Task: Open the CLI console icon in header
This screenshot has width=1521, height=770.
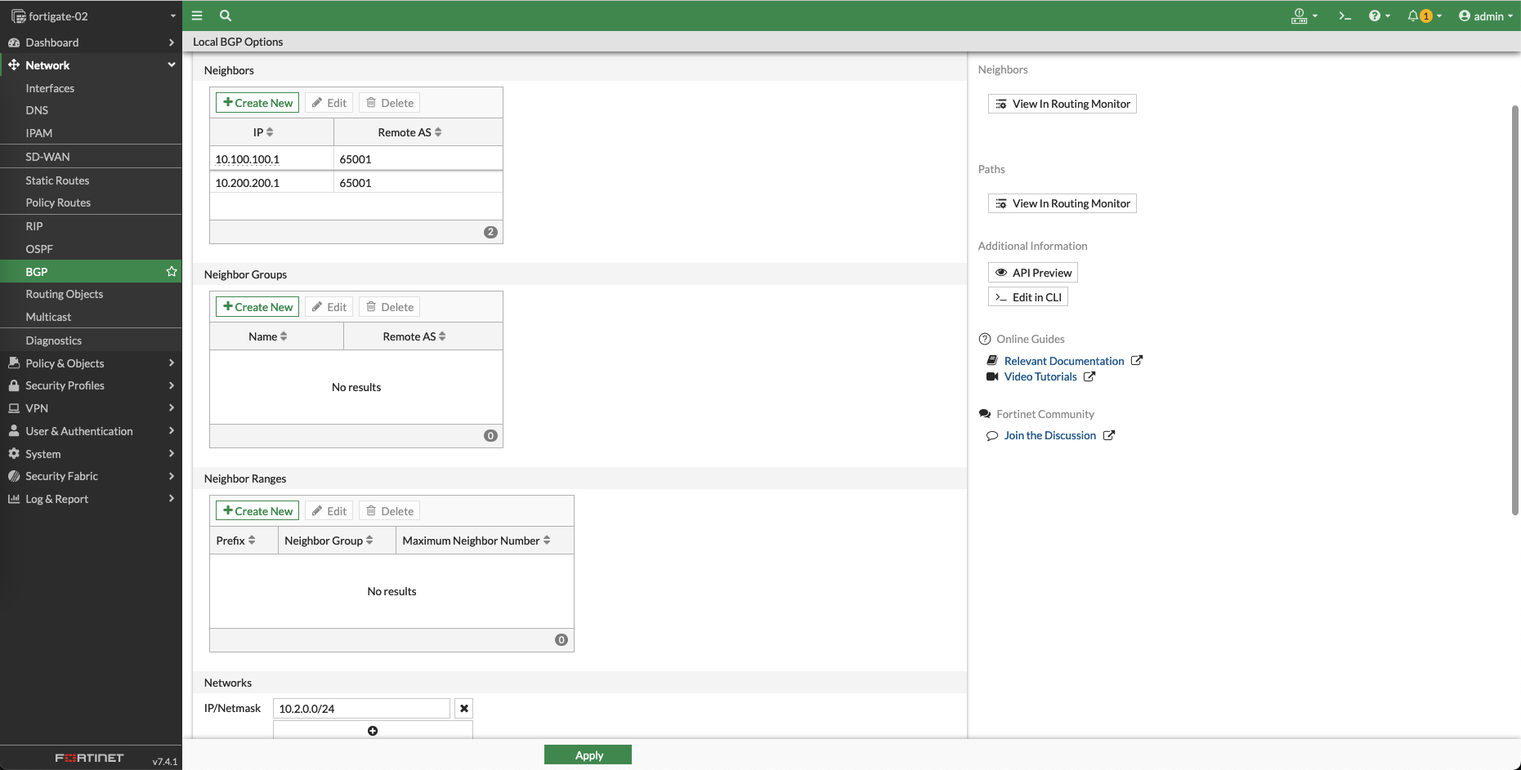Action: pyautogui.click(x=1344, y=16)
